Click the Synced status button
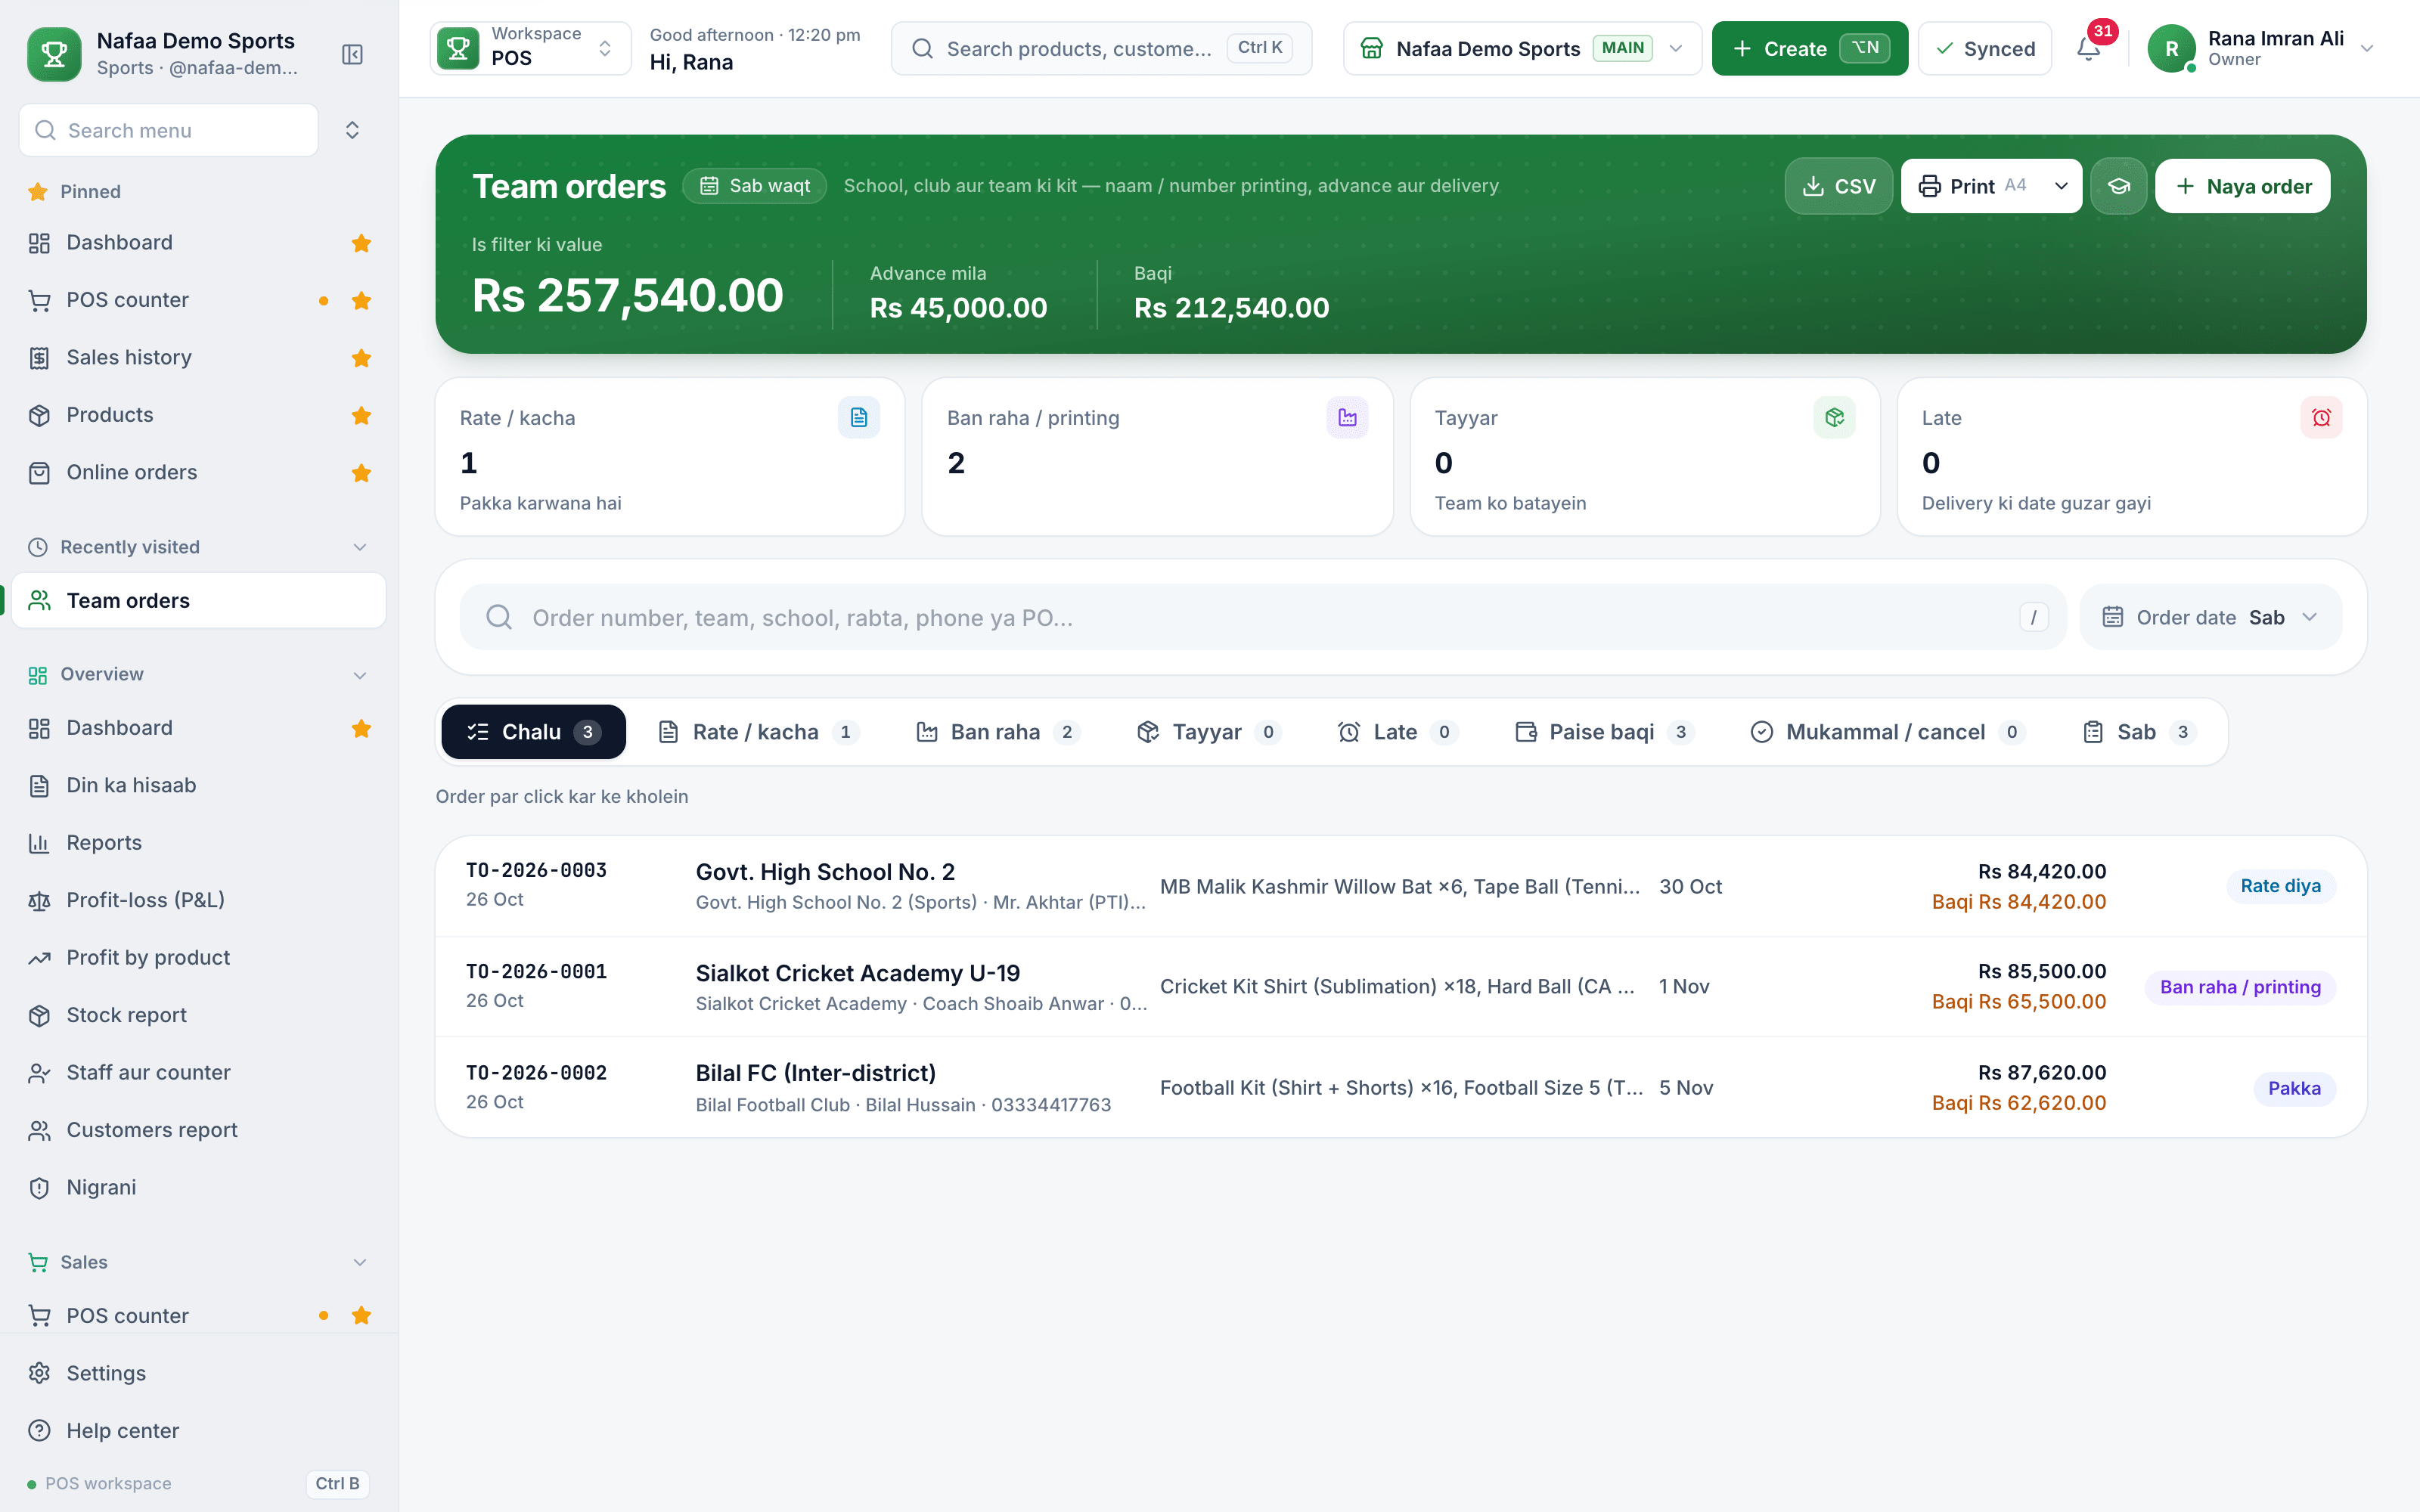Screen dimensions: 2420x1512 (1984, 48)
